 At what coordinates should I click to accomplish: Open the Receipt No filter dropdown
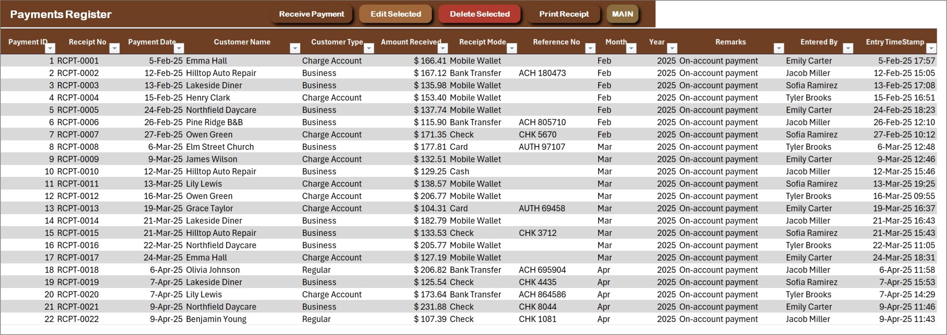click(115, 48)
